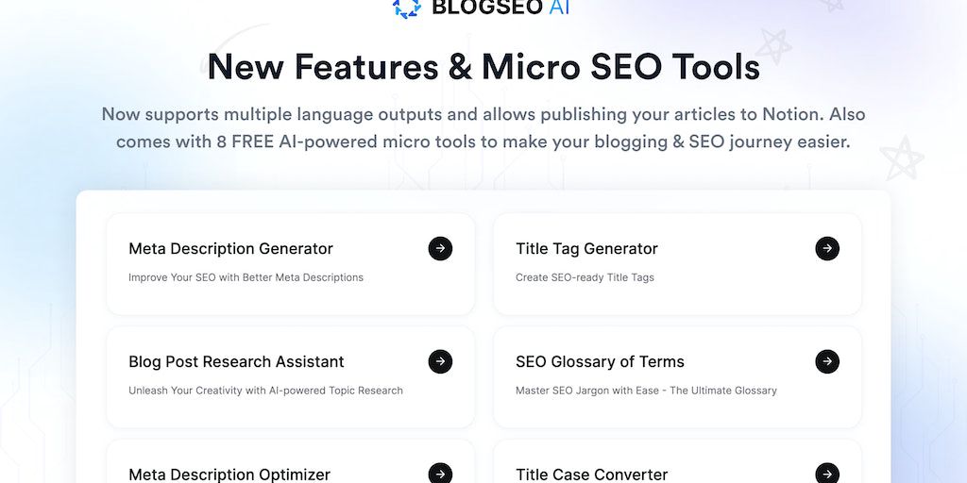967x483 pixels.
Task: Select the Blog Post Research Assistant title
Action: click(x=236, y=362)
